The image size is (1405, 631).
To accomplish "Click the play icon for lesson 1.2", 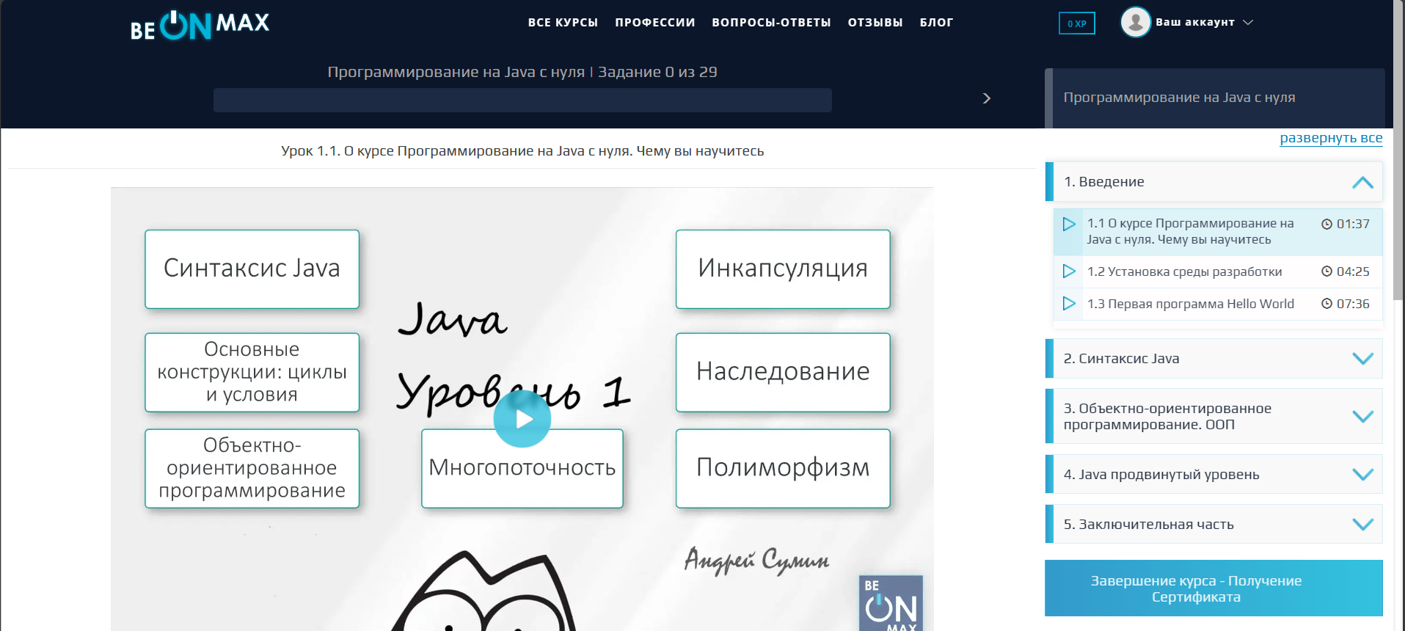I will coord(1069,271).
